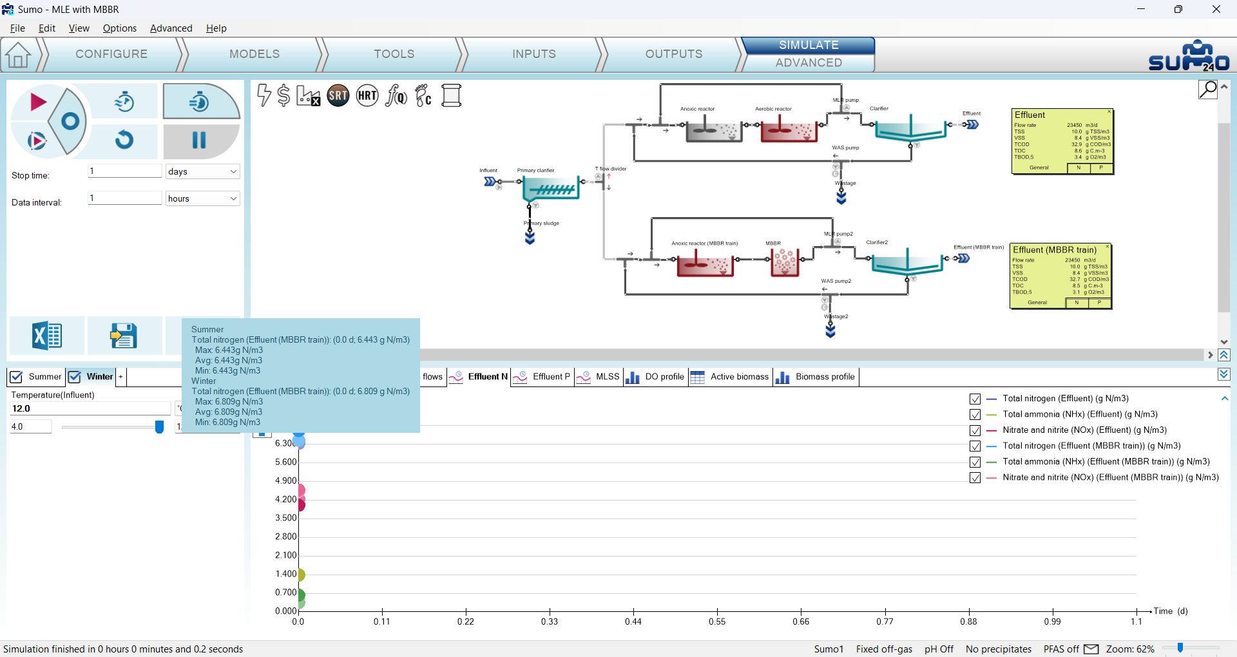
Task: Open the Help menu
Action: pyautogui.click(x=216, y=28)
